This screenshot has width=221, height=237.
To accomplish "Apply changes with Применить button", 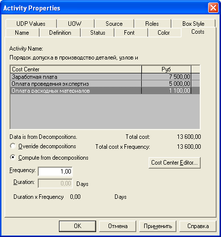I will (x=158, y=226).
